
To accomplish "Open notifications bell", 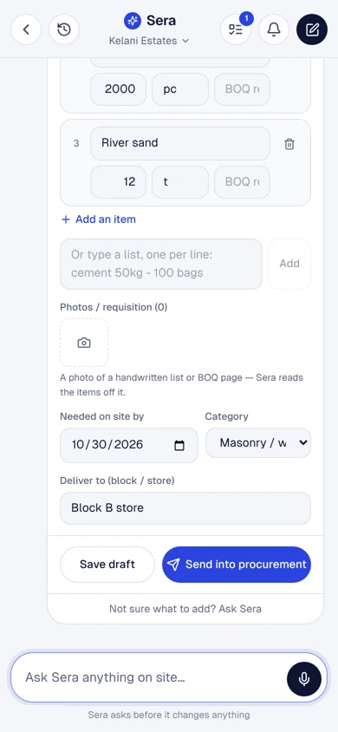I will (x=274, y=29).
